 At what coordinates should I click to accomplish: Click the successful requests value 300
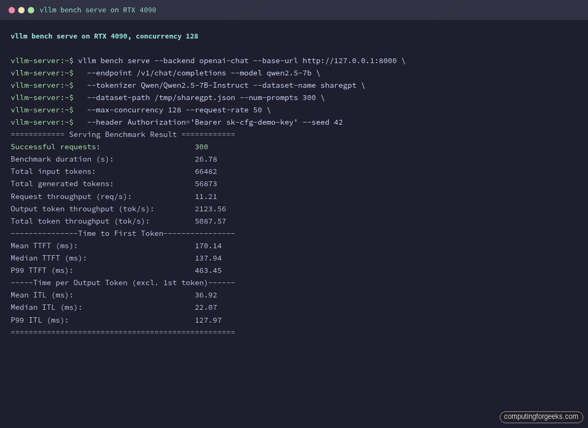pos(202,147)
